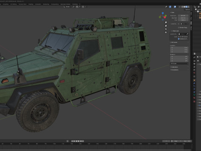This screenshot has width=201, height=151.
Task: Open the Options dropdown
Action: (188, 10)
